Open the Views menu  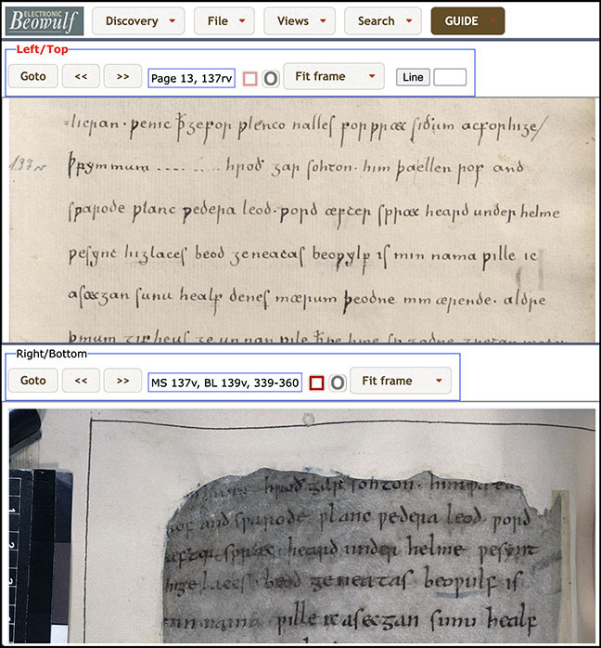(x=300, y=20)
